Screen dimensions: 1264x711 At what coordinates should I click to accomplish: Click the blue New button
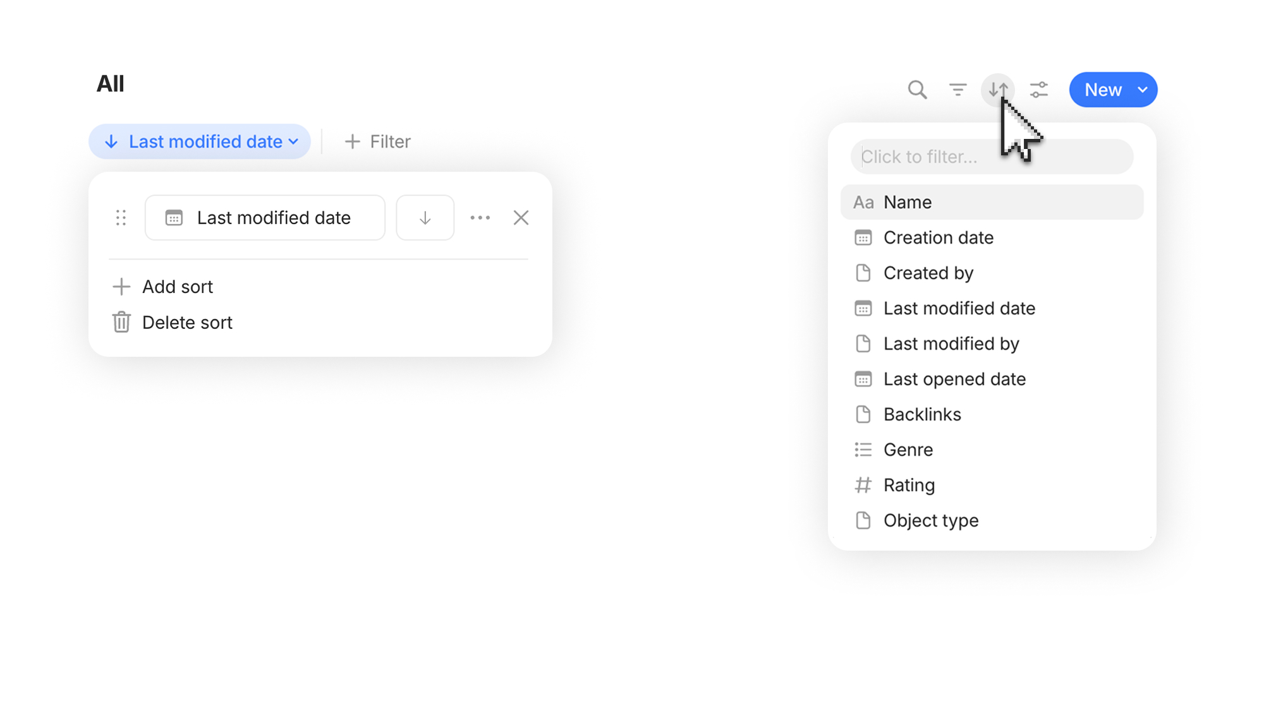(1103, 90)
